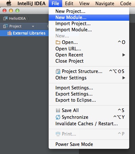
Task: Open the Navigate menu
Action: [x=105, y=4]
